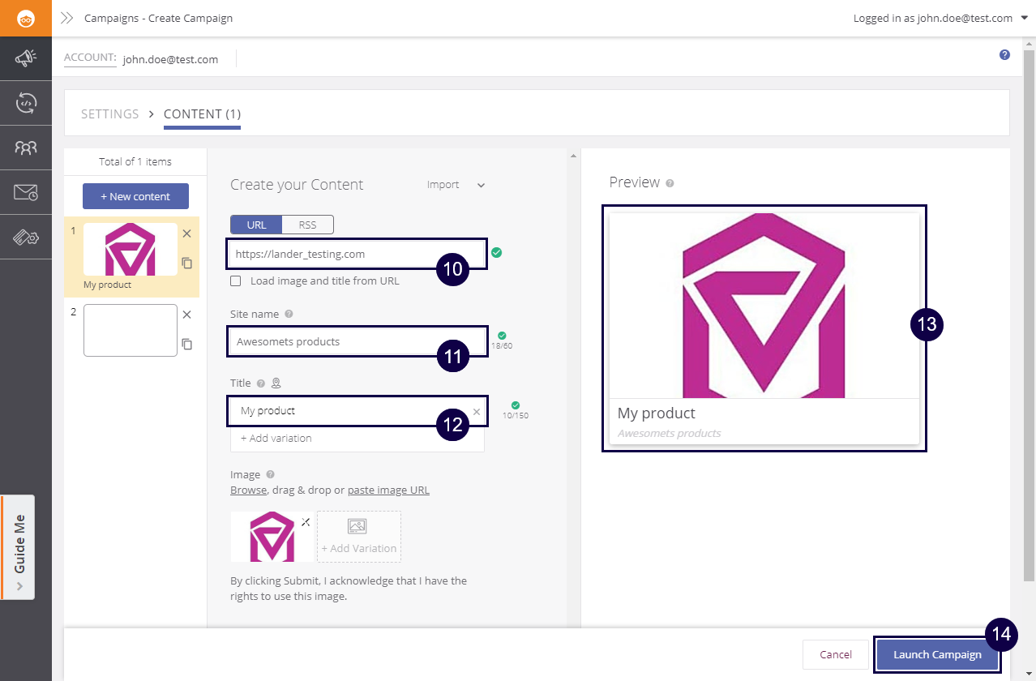Open the ticket settings sidebar icon
The image size is (1036, 681).
tap(26, 237)
